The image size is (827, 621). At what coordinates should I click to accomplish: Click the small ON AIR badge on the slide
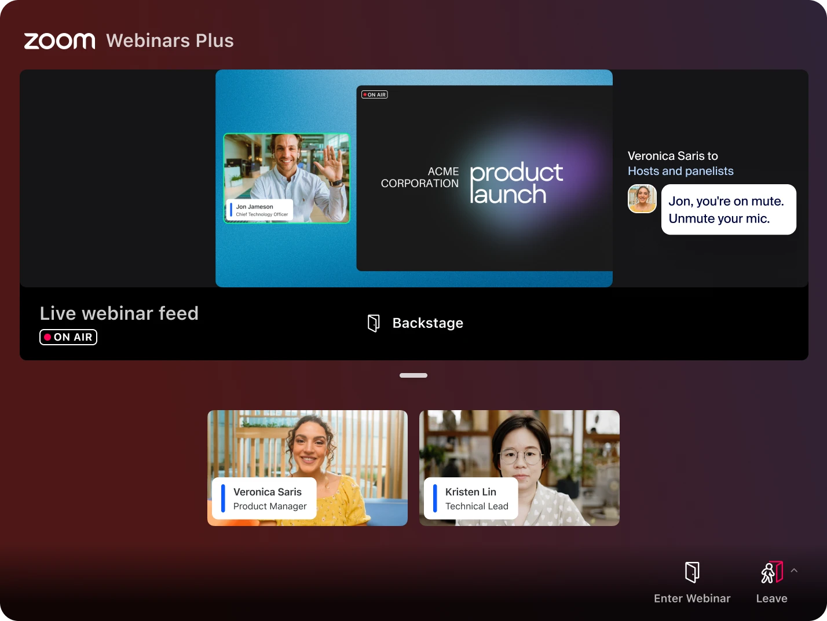[375, 94]
